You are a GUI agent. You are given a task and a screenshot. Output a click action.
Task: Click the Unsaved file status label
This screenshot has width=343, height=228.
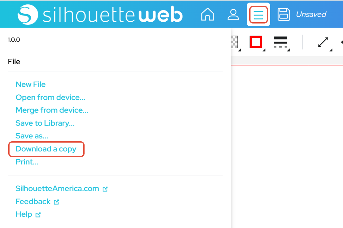click(311, 14)
